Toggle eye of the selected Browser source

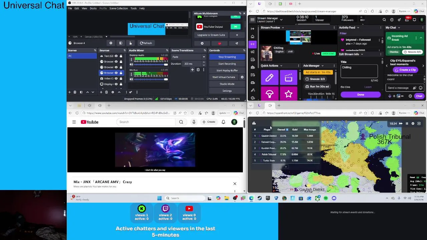[116, 73]
